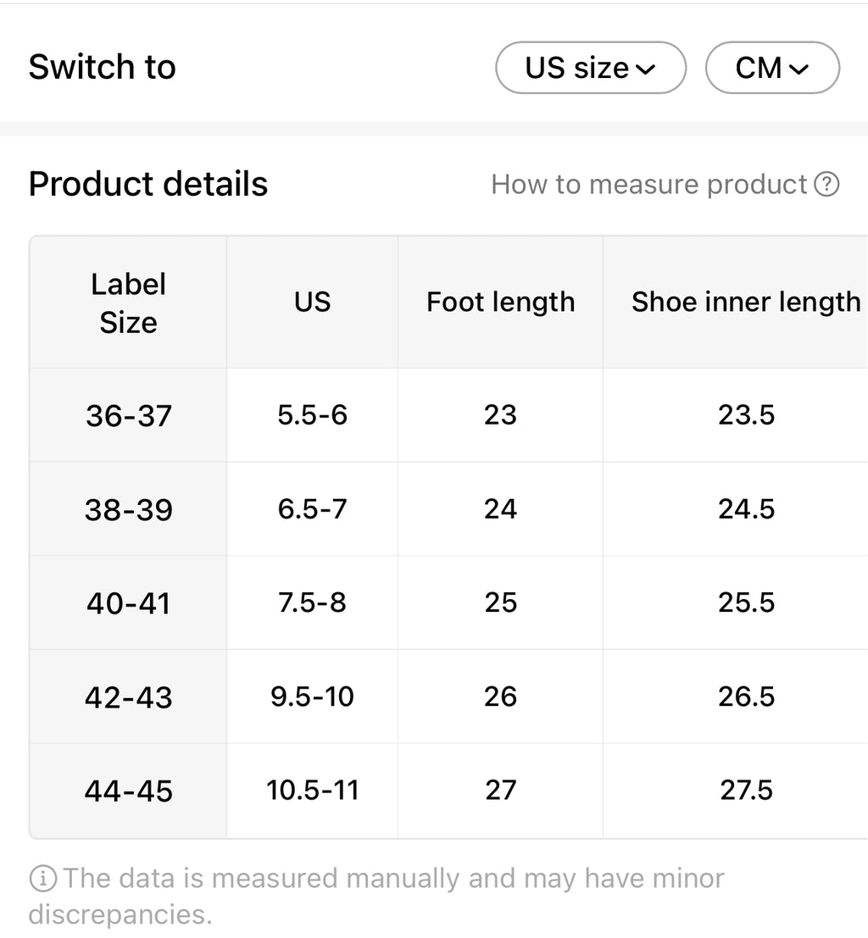The width and height of the screenshot is (868, 938).
Task: Pick the 44-45 label size cell
Action: 129,791
